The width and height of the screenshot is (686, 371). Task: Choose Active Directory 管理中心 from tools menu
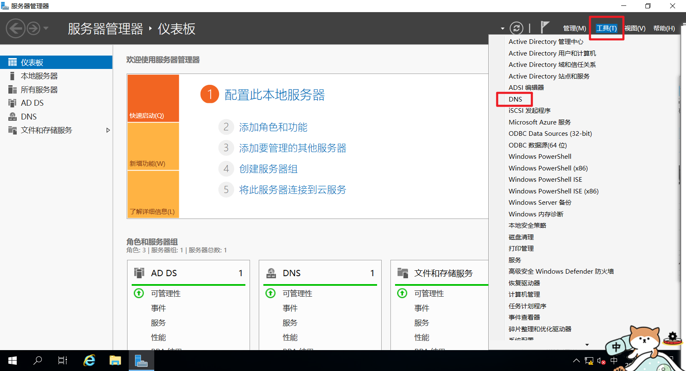click(546, 42)
